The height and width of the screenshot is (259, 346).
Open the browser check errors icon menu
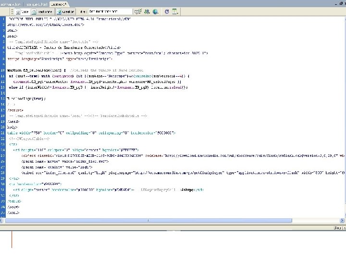tap(138, 12)
